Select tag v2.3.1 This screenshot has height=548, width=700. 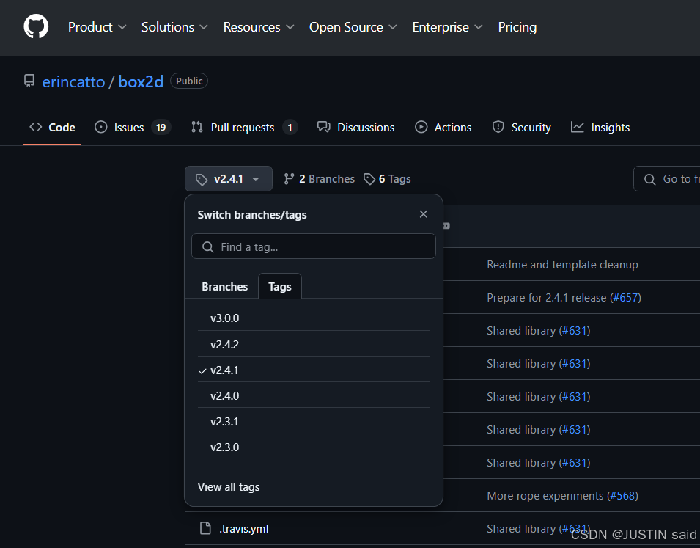click(314, 422)
